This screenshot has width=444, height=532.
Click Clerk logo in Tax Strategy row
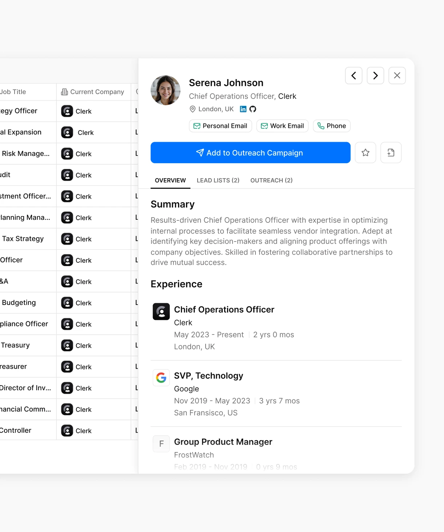pos(67,239)
